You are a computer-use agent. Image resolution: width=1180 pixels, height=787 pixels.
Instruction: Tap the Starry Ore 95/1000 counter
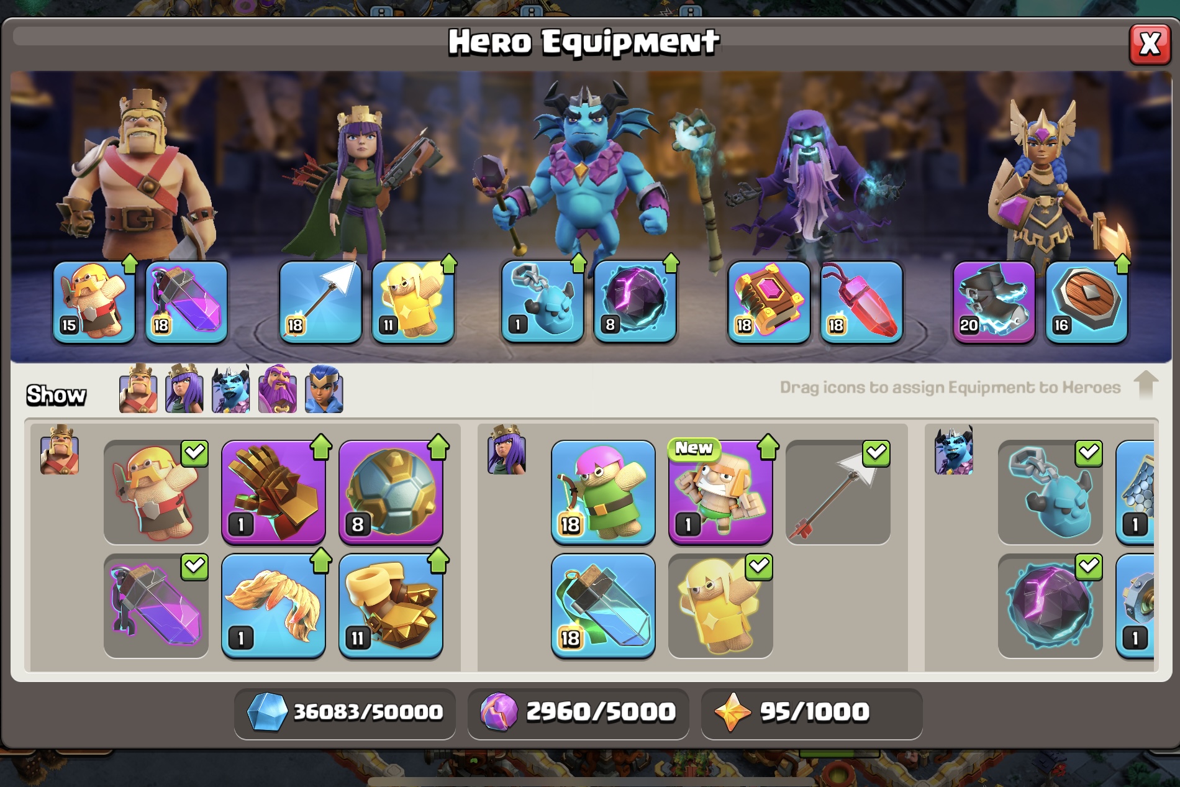click(812, 712)
